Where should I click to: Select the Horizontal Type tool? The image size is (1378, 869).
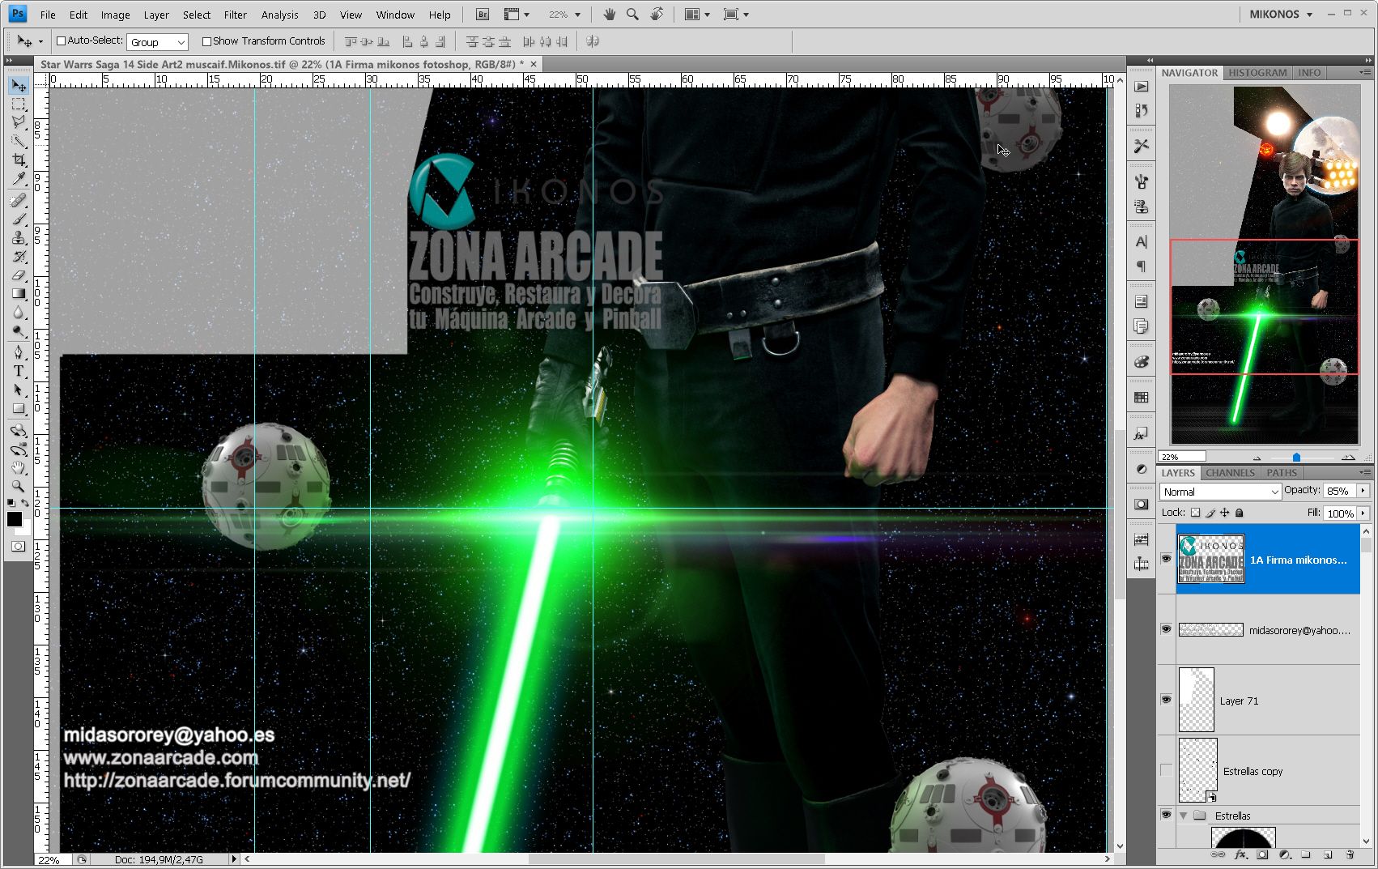click(x=19, y=371)
